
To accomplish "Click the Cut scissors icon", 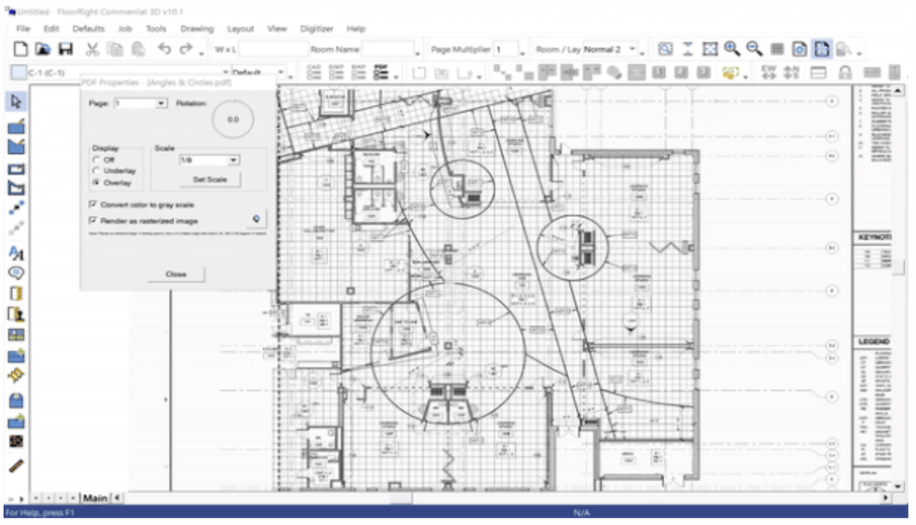I will pyautogui.click(x=92, y=49).
